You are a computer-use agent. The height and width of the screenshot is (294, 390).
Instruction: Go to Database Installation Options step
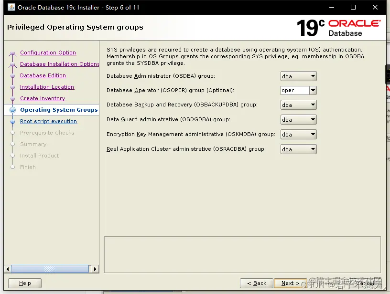pyautogui.click(x=59, y=64)
